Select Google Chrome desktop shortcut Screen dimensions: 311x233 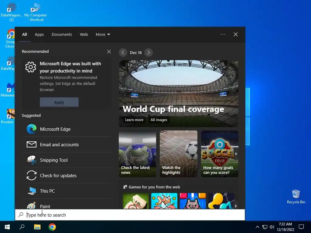point(9,39)
